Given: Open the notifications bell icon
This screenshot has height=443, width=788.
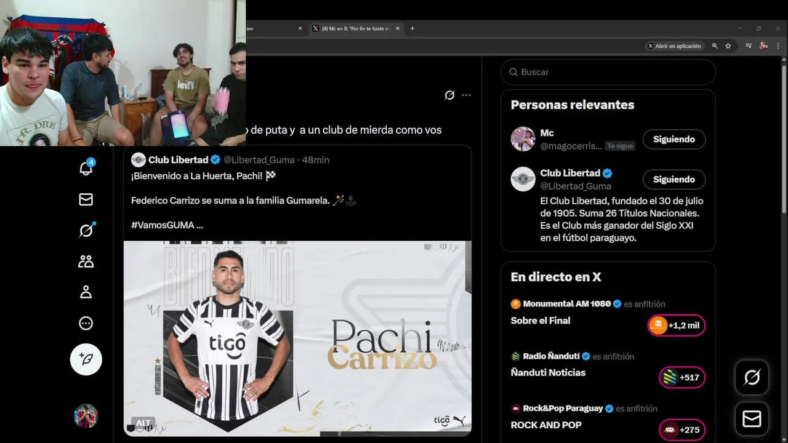Looking at the screenshot, I should coord(86,167).
